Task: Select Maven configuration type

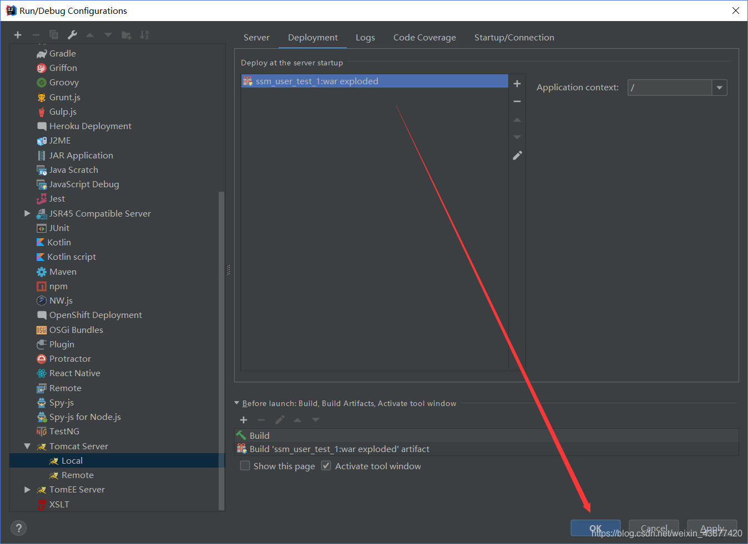Action: point(63,272)
